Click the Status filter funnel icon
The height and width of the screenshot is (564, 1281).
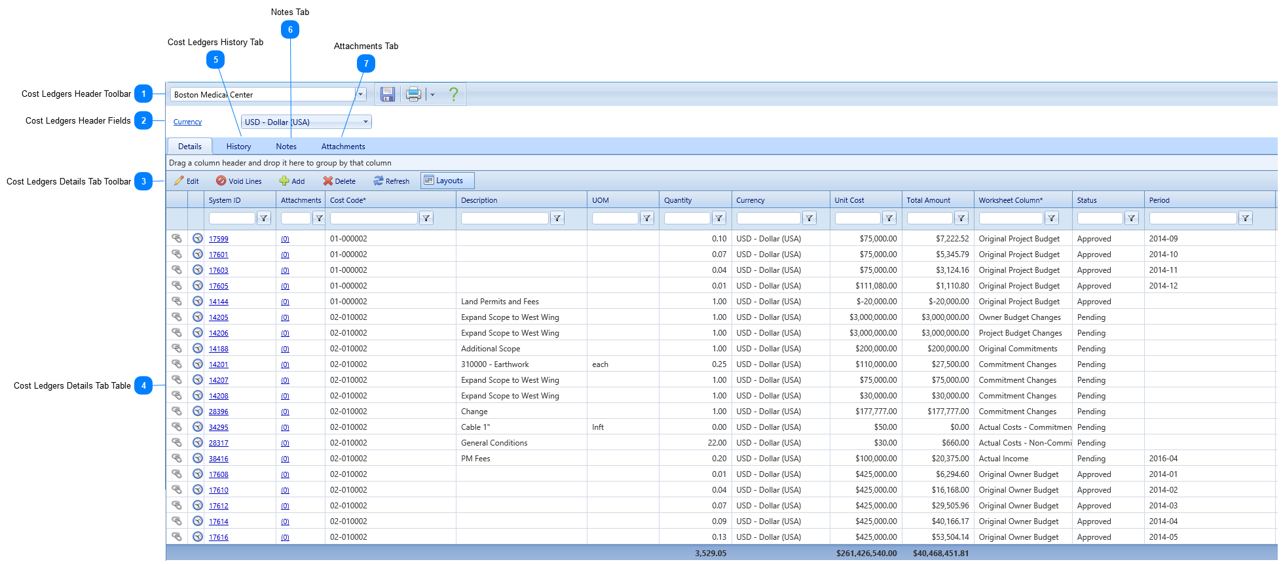[x=1131, y=219]
